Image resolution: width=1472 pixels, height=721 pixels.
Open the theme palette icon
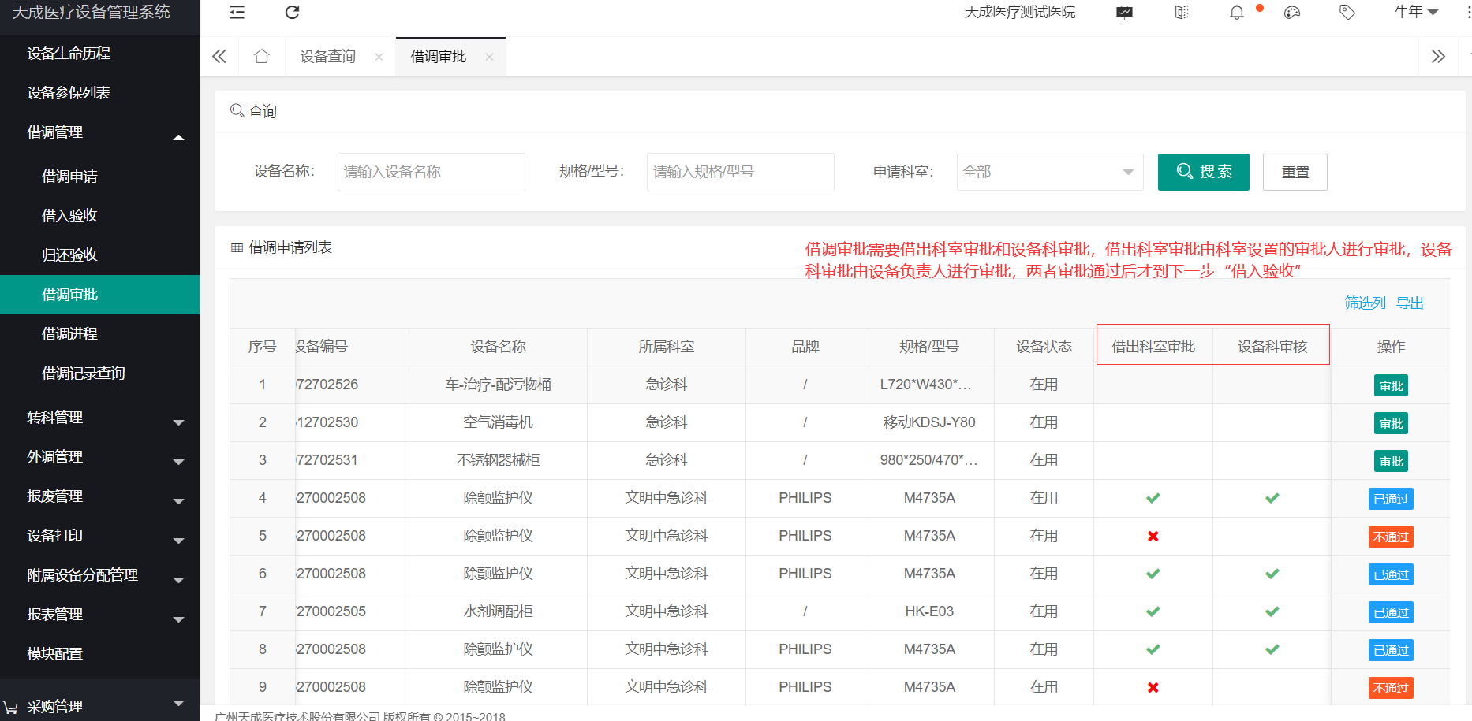point(1292,12)
